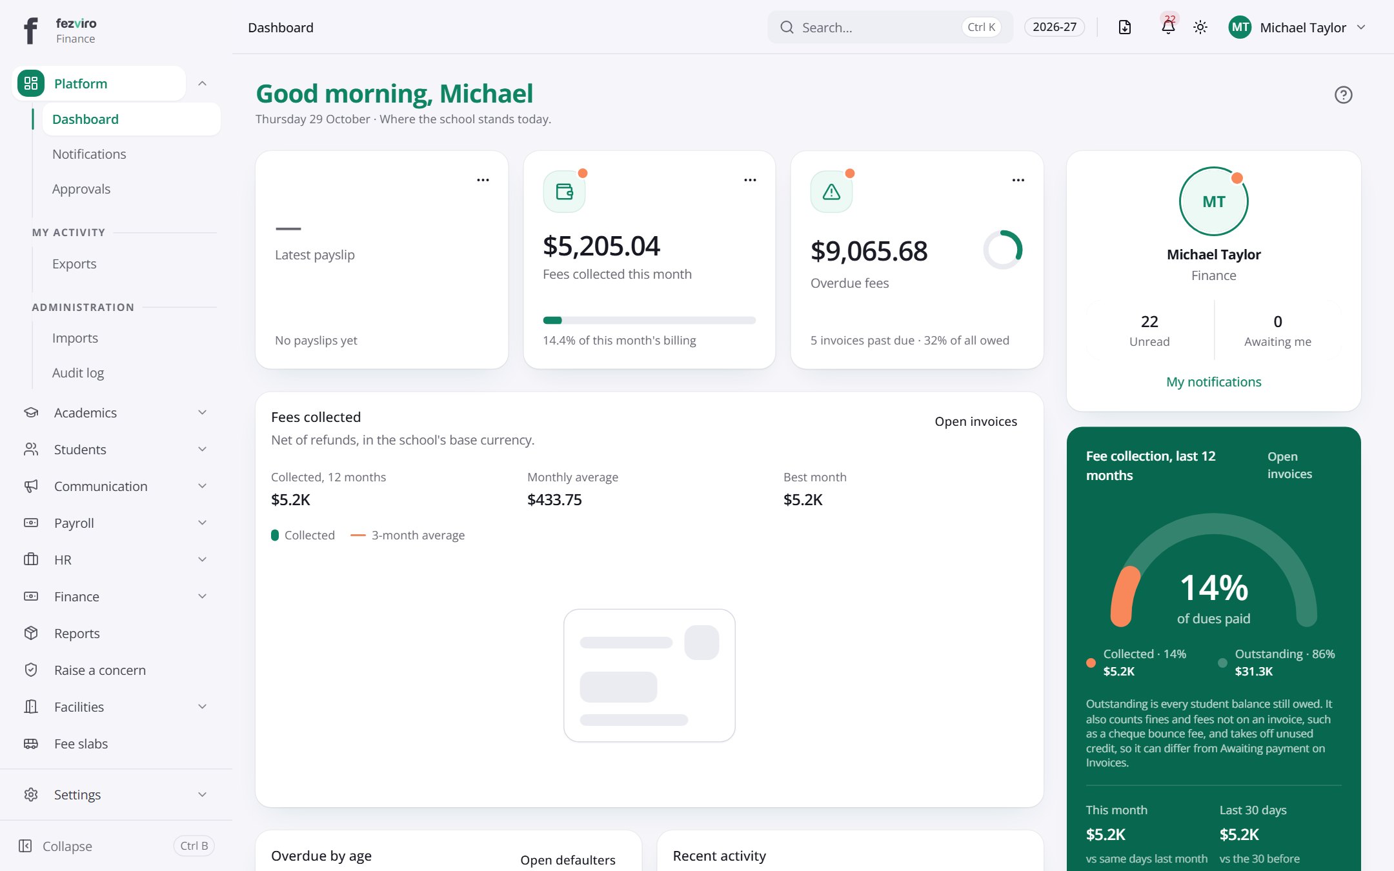Image resolution: width=1394 pixels, height=871 pixels.
Task: Click the large MT profile avatar
Action: click(x=1213, y=201)
